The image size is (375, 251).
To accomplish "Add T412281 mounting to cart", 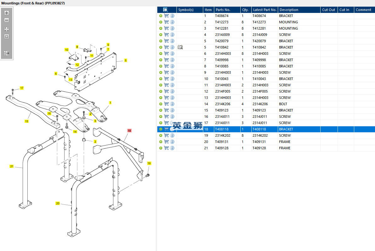I will click(x=166, y=28).
